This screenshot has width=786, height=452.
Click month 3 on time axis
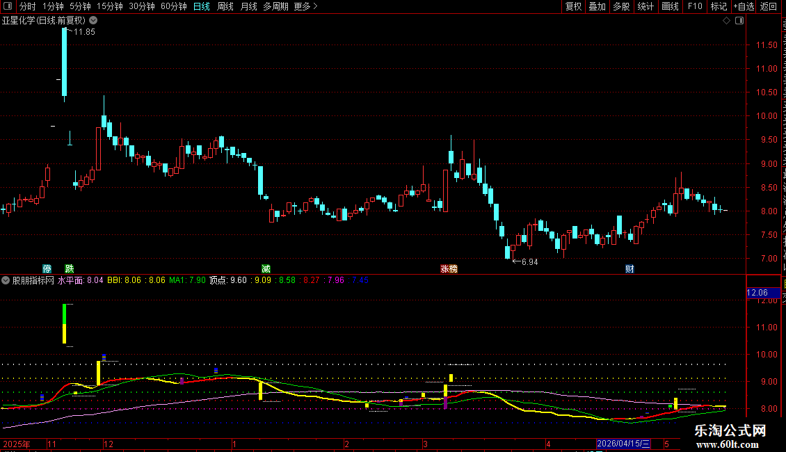425,444
